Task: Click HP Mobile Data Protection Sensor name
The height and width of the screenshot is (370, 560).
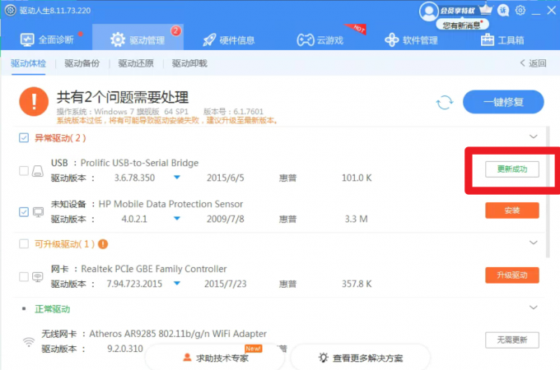Action: click(x=170, y=204)
